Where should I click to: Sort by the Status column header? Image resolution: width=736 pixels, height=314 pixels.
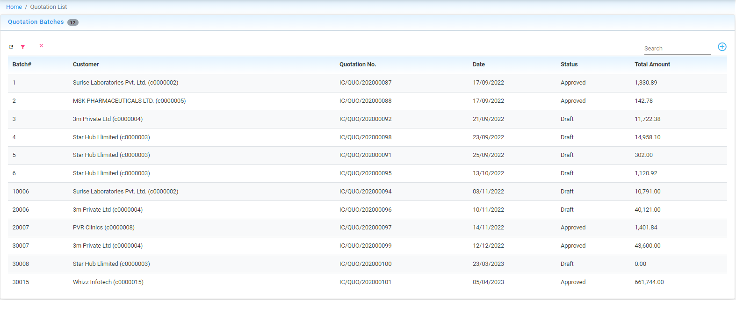569,64
